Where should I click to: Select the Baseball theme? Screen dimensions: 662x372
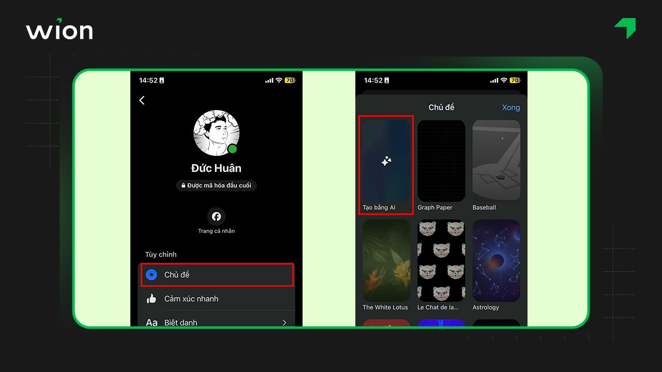tap(496, 161)
